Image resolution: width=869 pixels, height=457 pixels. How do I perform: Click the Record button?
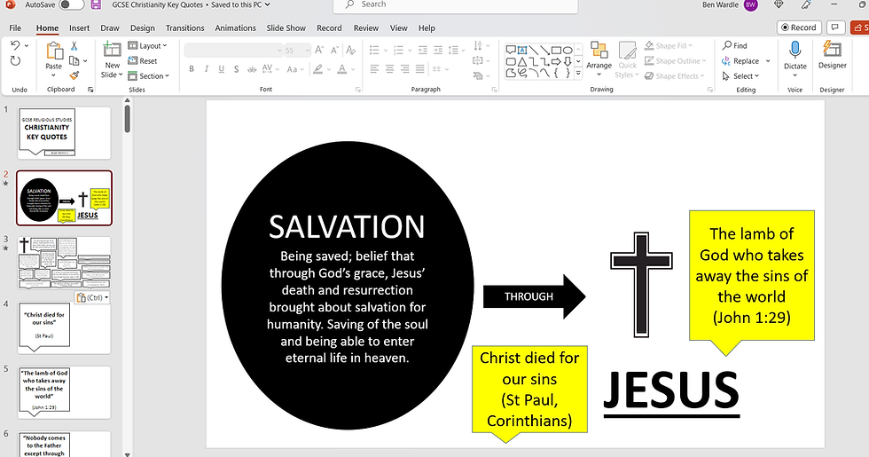[x=799, y=28]
